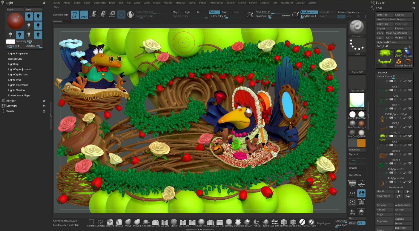This screenshot has width=419, height=231.
Task: Toggle eye visibility on OK3 subtool
Action: tap(410, 90)
